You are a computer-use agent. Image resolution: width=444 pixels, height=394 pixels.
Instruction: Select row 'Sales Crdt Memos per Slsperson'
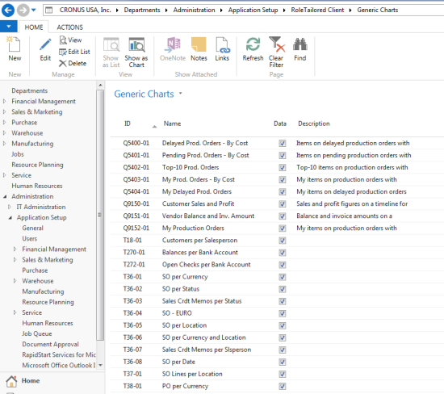pos(277,350)
